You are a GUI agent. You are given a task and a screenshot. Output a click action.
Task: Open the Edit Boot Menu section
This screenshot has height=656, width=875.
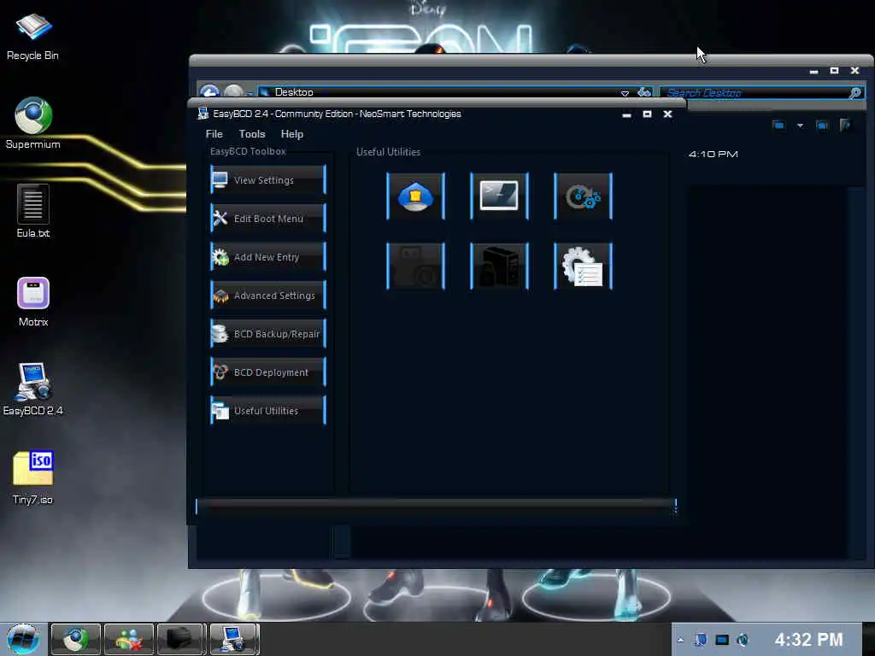[267, 219]
